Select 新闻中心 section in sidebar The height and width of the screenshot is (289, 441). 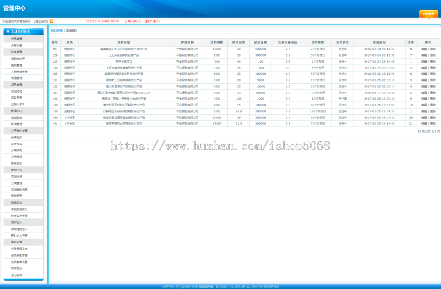point(24,111)
